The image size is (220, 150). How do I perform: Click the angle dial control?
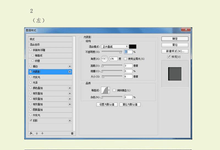[x=105, y=59]
